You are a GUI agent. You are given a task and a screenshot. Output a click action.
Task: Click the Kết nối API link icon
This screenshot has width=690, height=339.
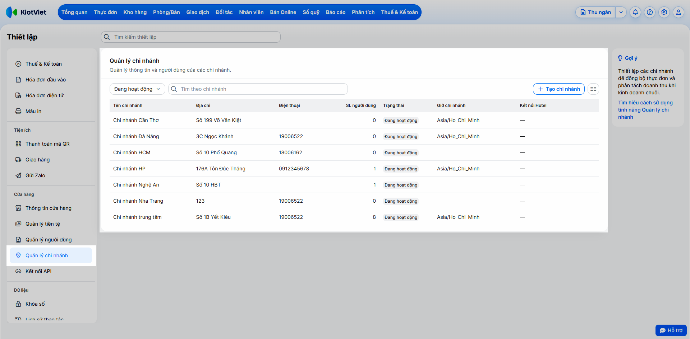click(18, 271)
